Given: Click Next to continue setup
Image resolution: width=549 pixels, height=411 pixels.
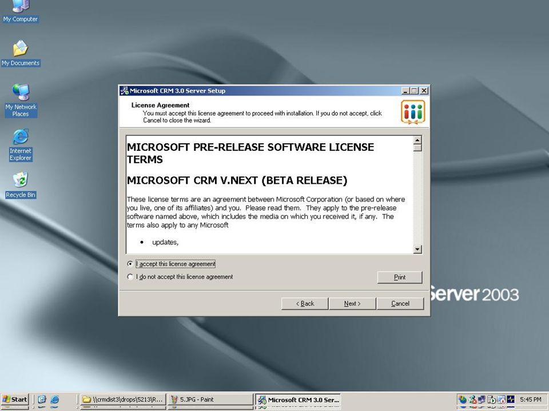Looking at the screenshot, I should 352,303.
